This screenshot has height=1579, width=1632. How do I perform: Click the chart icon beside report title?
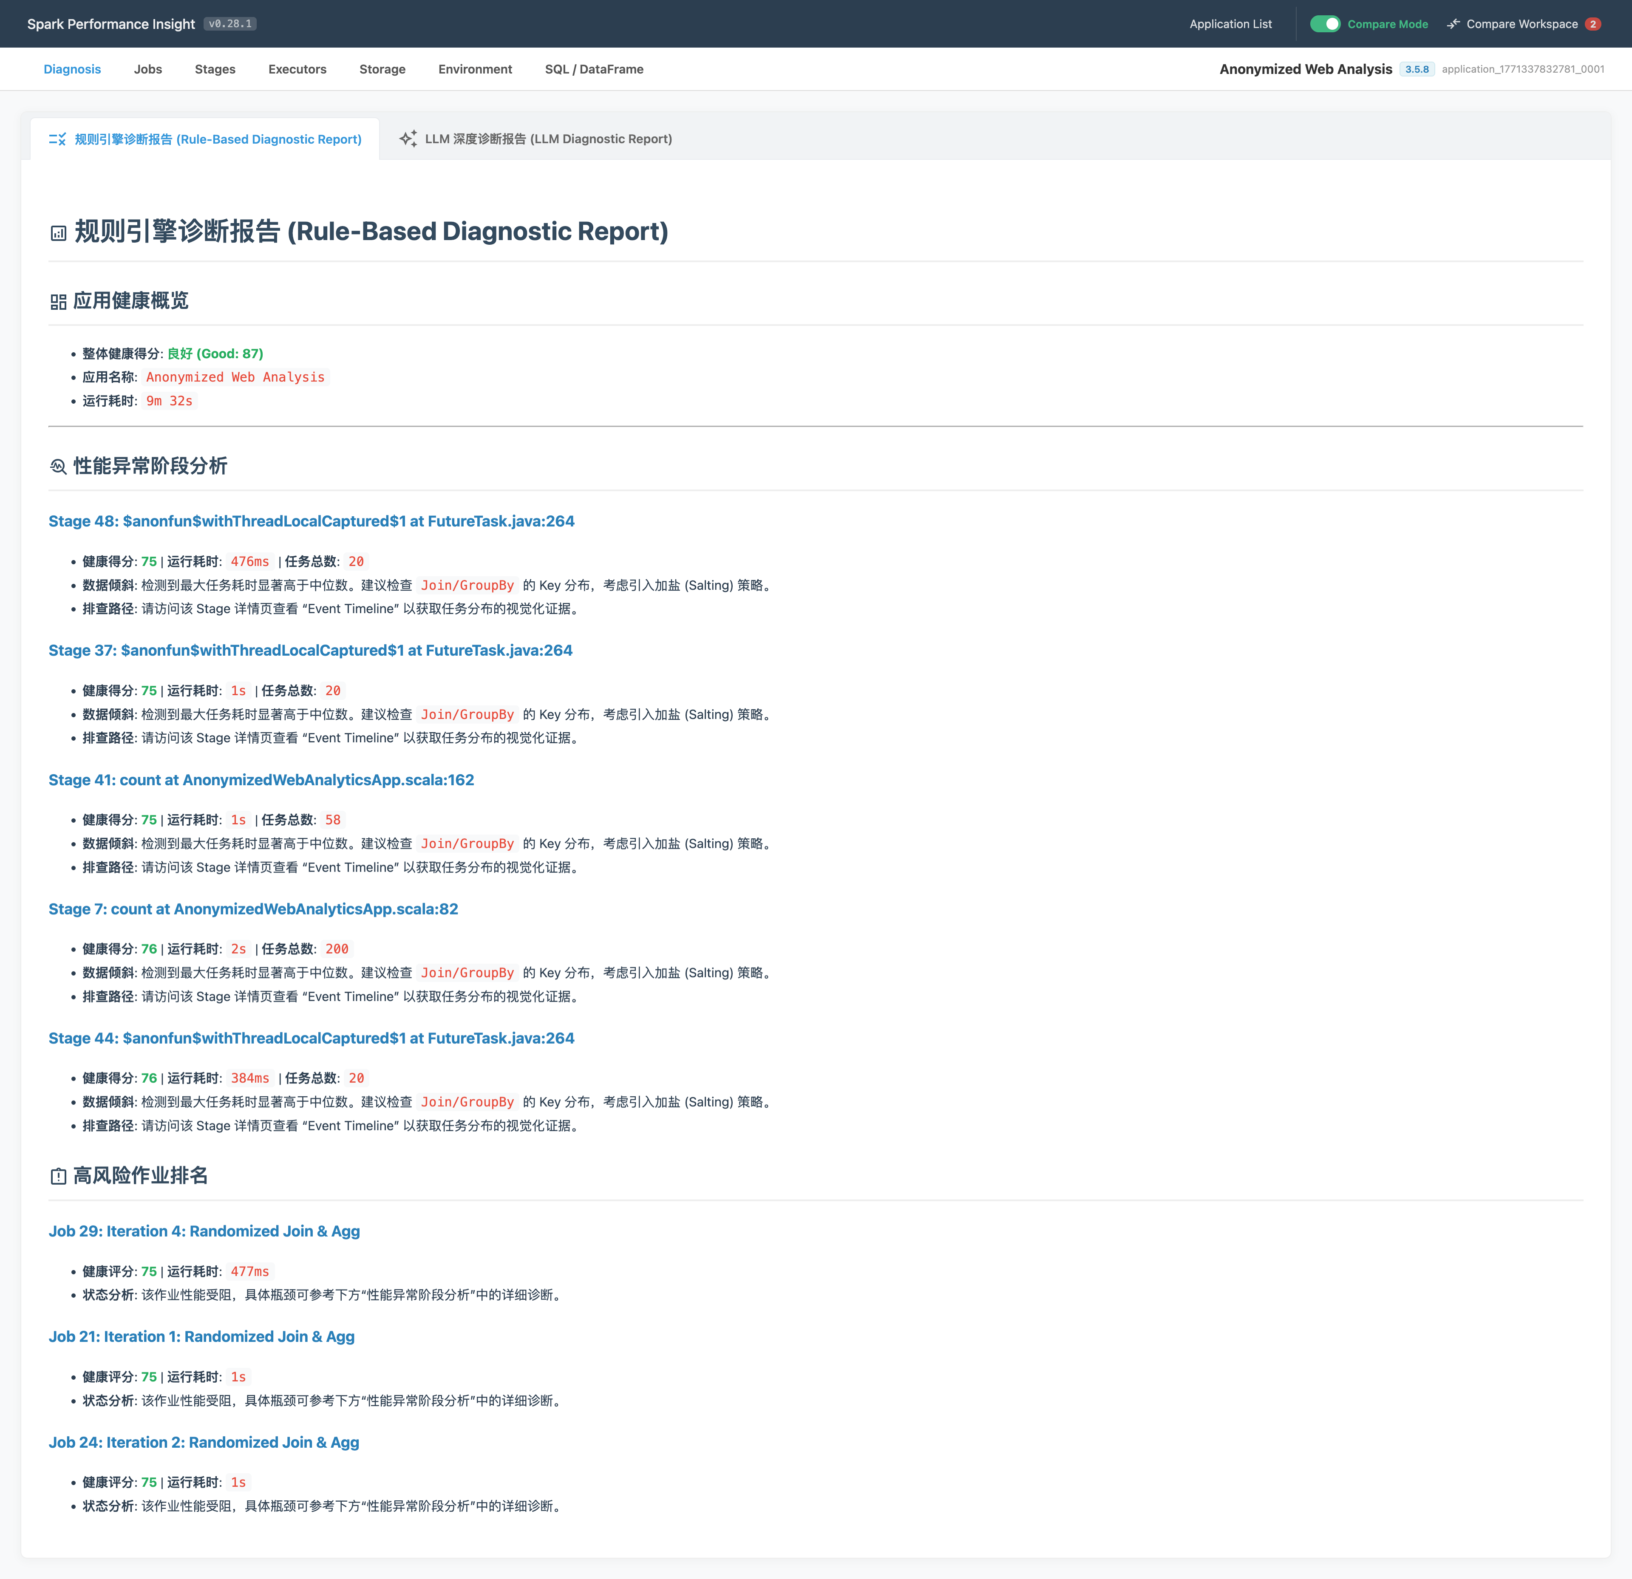click(58, 233)
